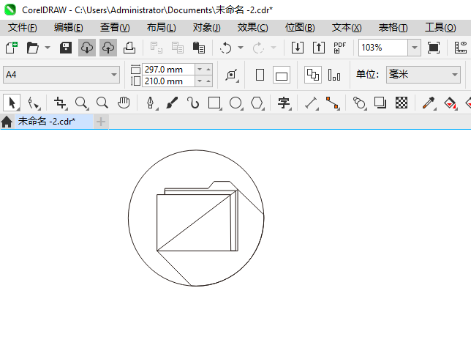Open the zoom level dropdown arrow
Image resolution: width=471 pixels, height=340 pixels.
click(415, 48)
